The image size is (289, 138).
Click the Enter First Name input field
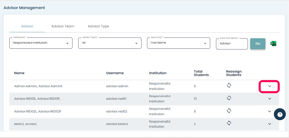click(232, 44)
